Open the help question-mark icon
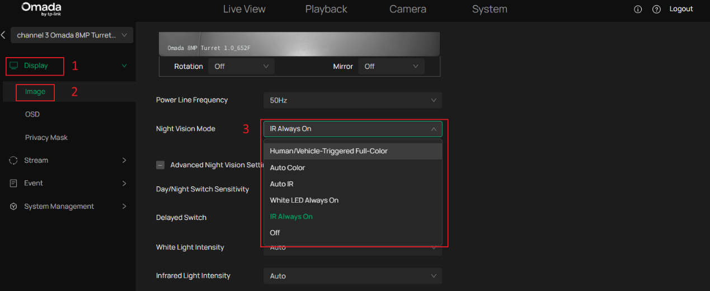 (x=657, y=10)
